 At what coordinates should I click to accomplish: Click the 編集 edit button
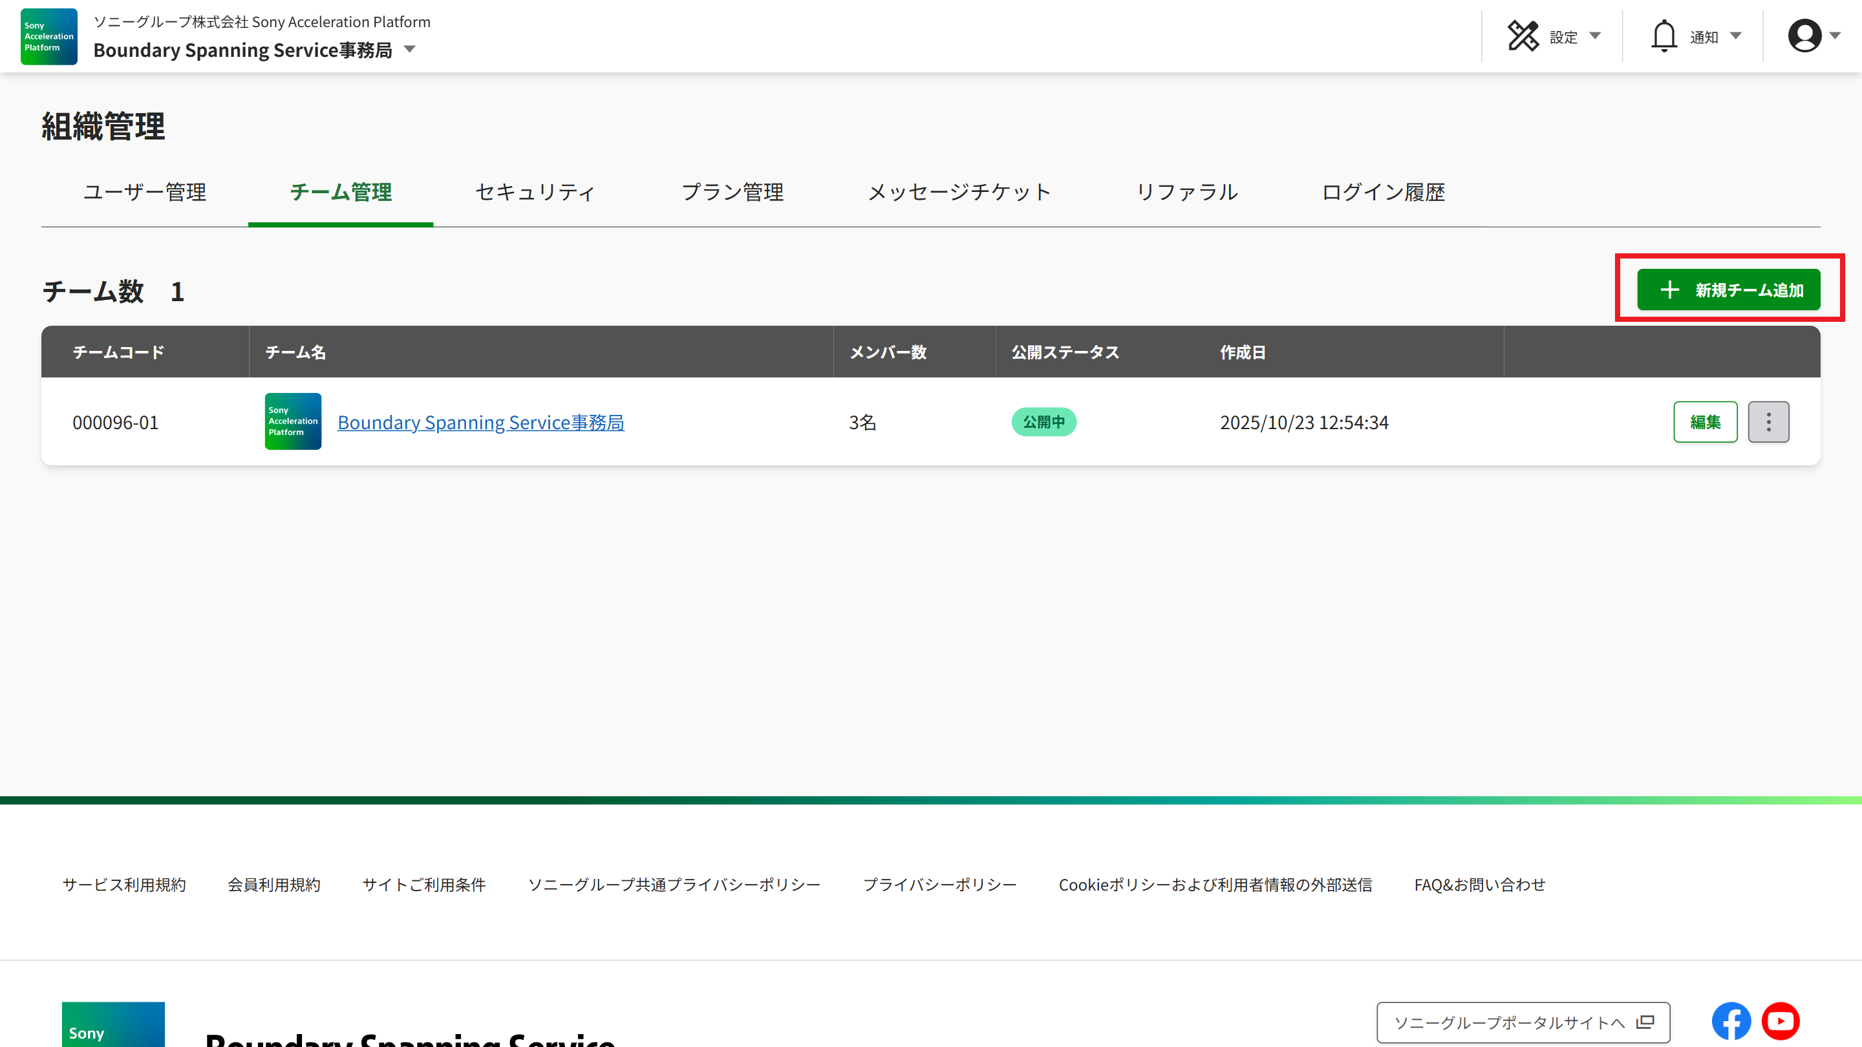pyautogui.click(x=1705, y=421)
